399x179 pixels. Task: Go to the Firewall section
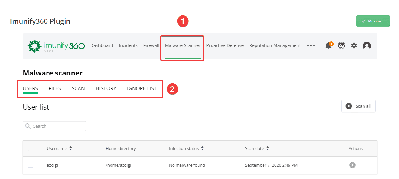151,45
